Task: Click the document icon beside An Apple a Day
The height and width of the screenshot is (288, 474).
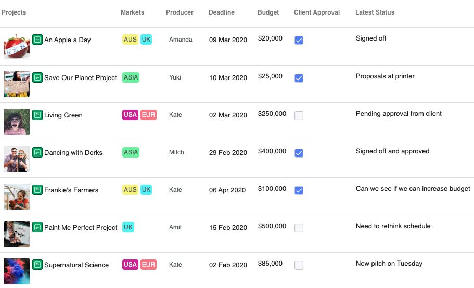Action: pos(37,40)
